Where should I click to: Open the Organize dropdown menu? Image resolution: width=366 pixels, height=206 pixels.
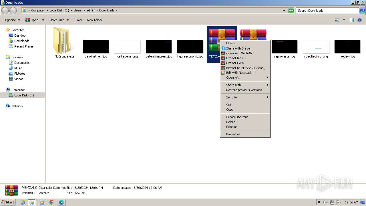pyautogui.click(x=12, y=20)
